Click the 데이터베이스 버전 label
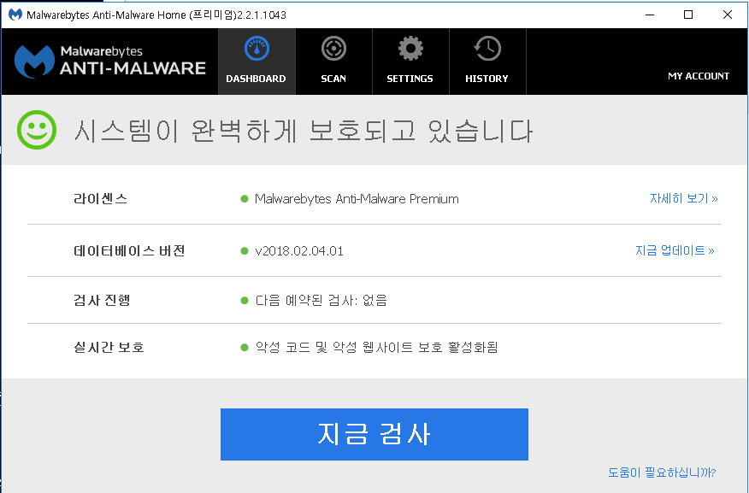 click(x=129, y=250)
